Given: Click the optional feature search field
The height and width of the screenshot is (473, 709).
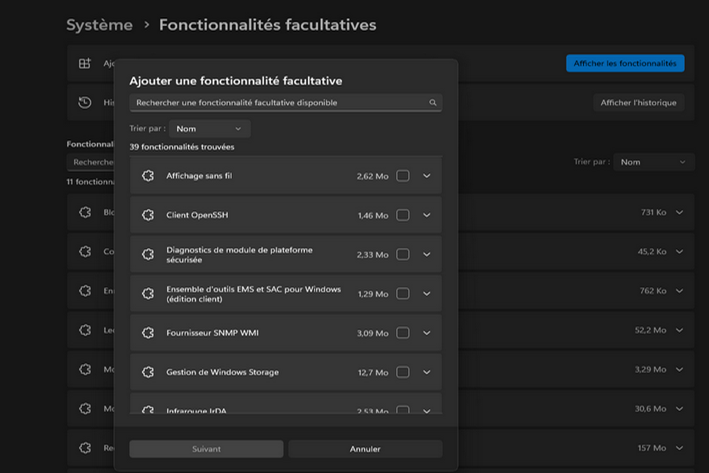Looking at the screenshot, I should coord(278,103).
